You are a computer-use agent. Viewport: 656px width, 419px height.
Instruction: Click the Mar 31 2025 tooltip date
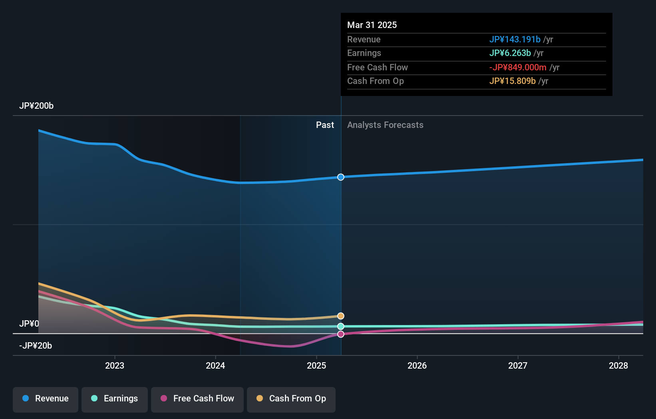[372, 25]
